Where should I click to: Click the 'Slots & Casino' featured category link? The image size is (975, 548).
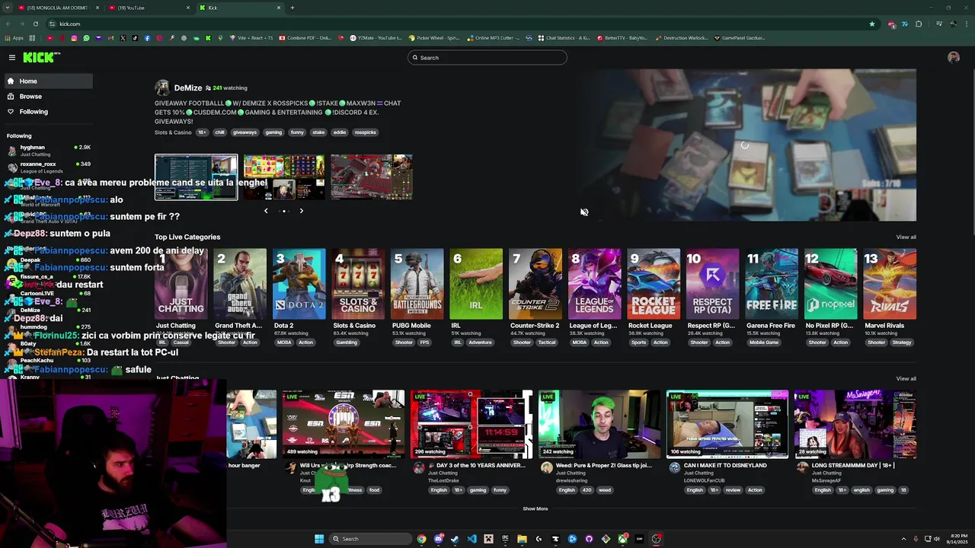pos(173,132)
